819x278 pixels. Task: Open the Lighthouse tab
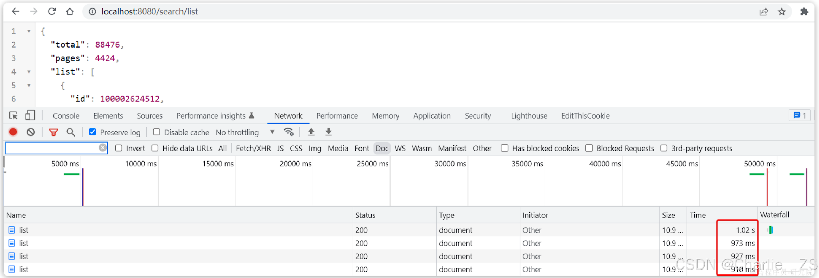click(529, 116)
